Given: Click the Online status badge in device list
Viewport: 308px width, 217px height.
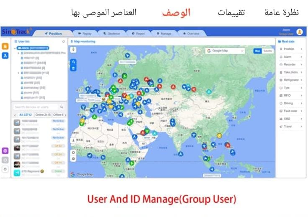Looking at the screenshot, I should click(58, 171).
